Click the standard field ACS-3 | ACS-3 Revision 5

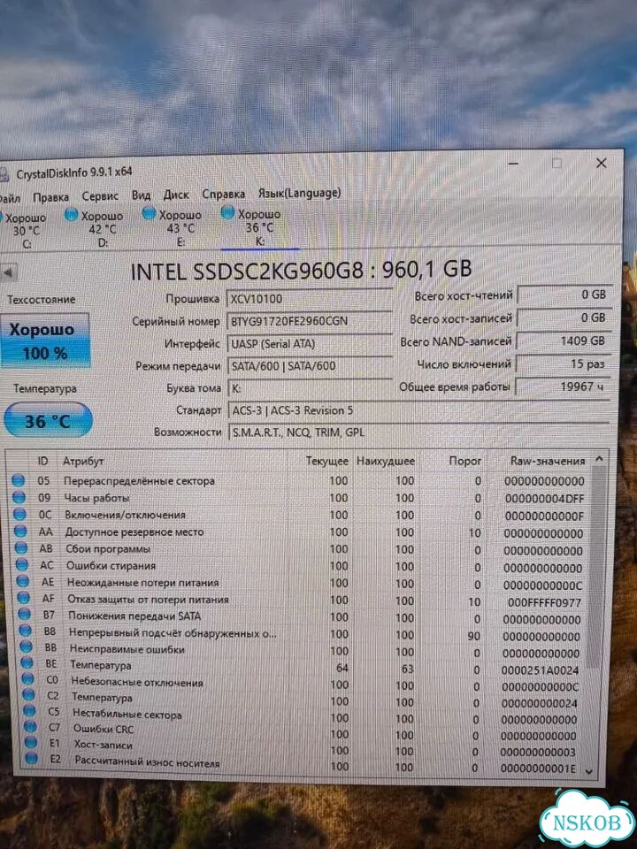418,410
